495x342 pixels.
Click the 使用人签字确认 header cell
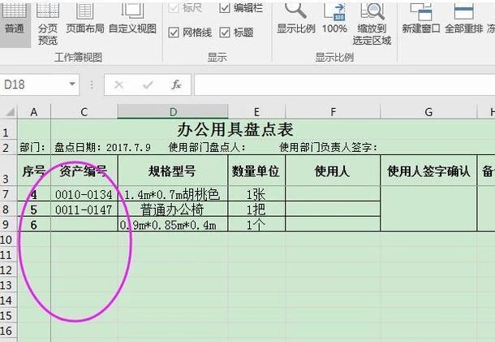click(428, 171)
